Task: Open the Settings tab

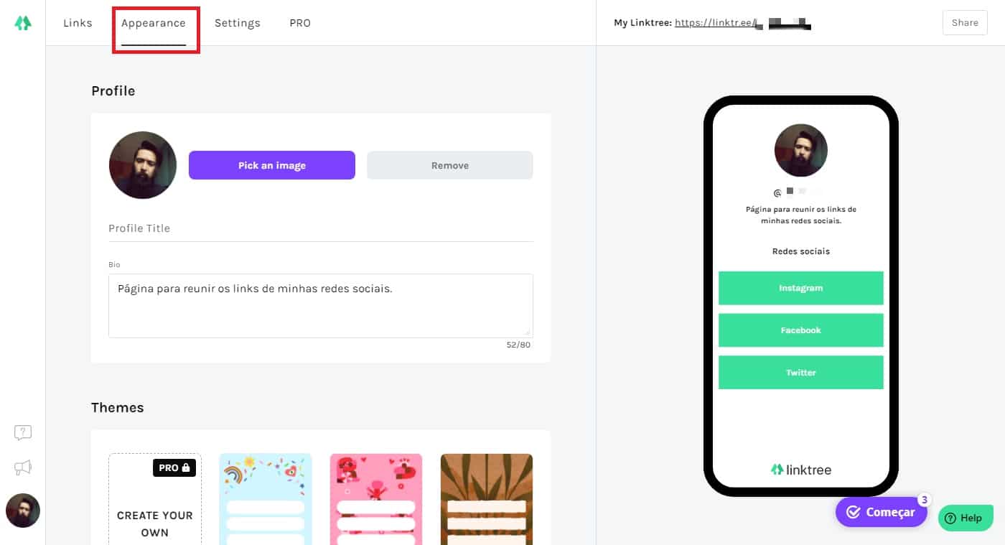Action: point(238,23)
